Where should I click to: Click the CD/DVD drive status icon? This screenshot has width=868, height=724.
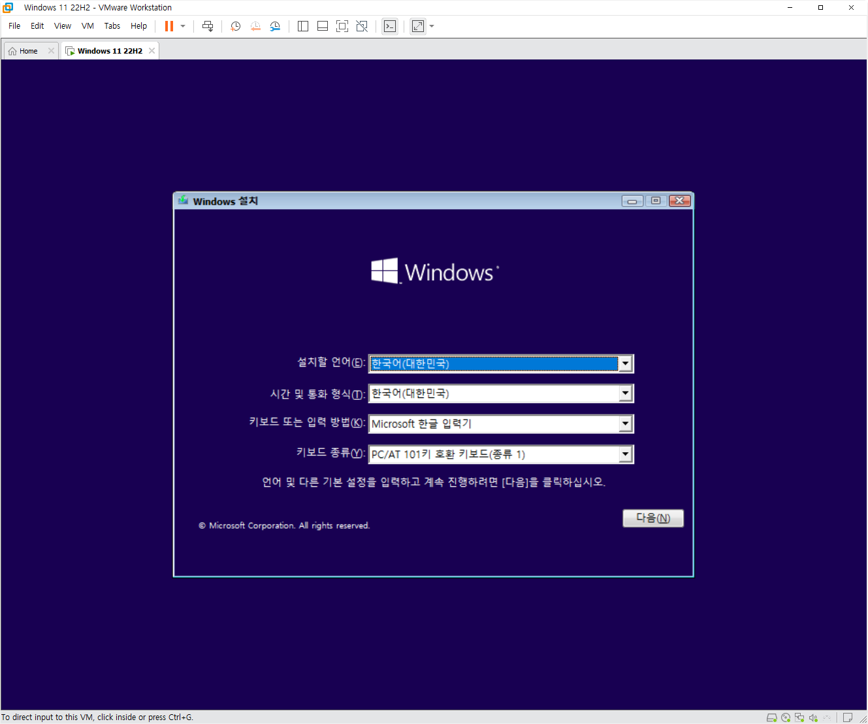tap(786, 717)
